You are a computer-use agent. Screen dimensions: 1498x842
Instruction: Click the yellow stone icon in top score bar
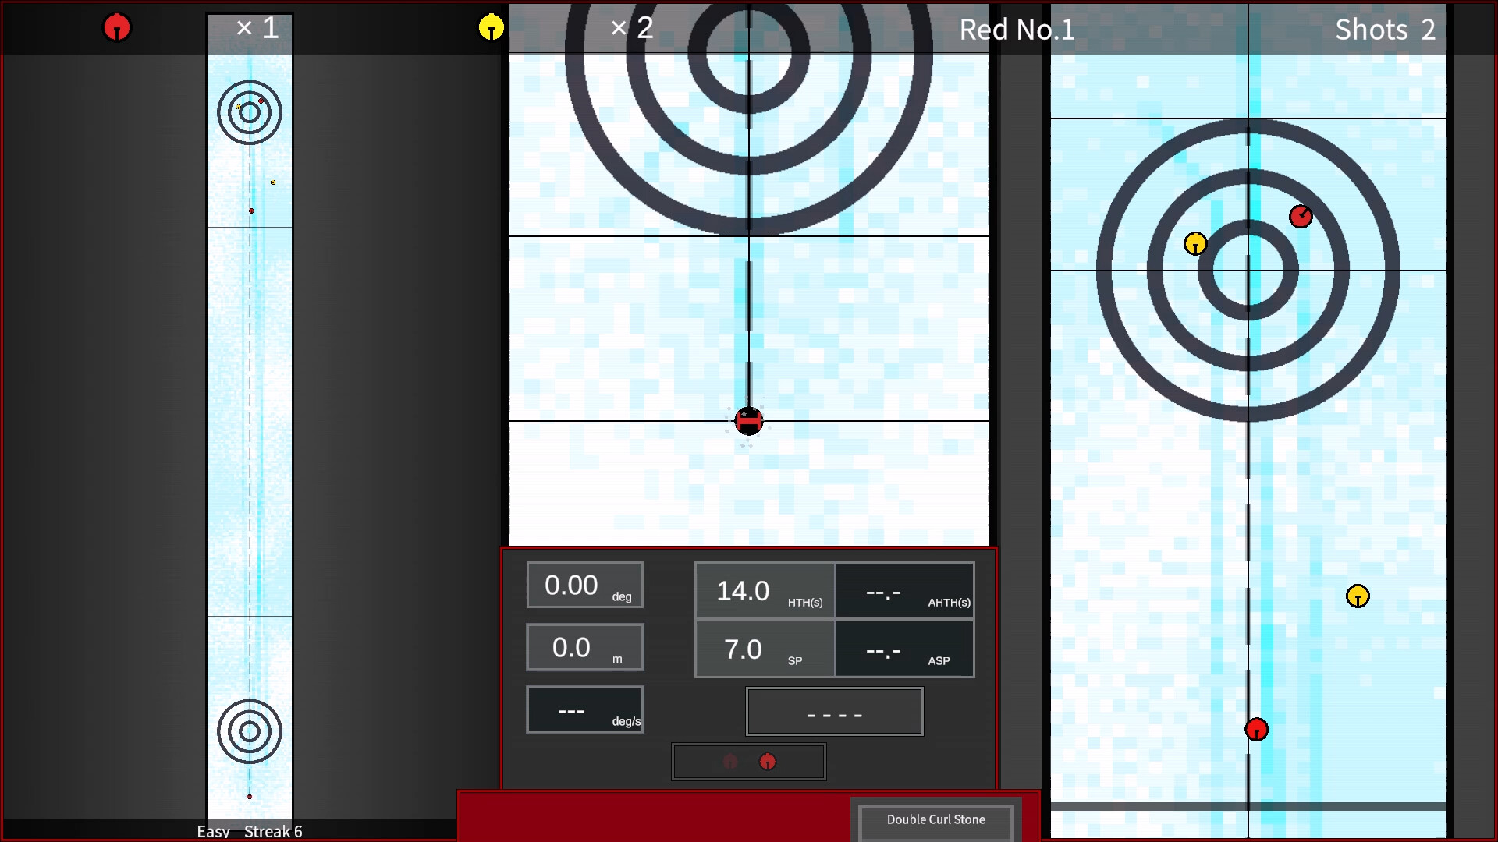(491, 27)
